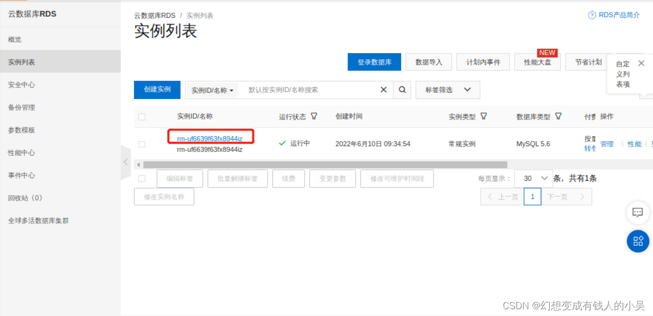This screenshot has width=653, height=316.
Task: Open the 实例类型 filter funnel icon
Action: click(x=484, y=116)
